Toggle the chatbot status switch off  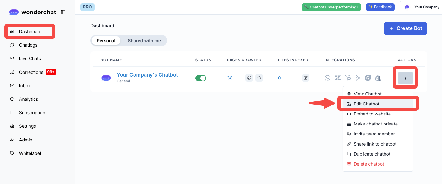click(x=201, y=78)
